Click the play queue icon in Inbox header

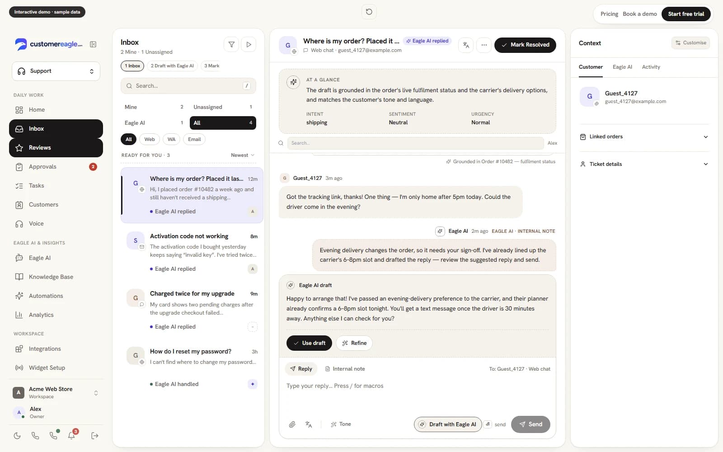point(249,44)
